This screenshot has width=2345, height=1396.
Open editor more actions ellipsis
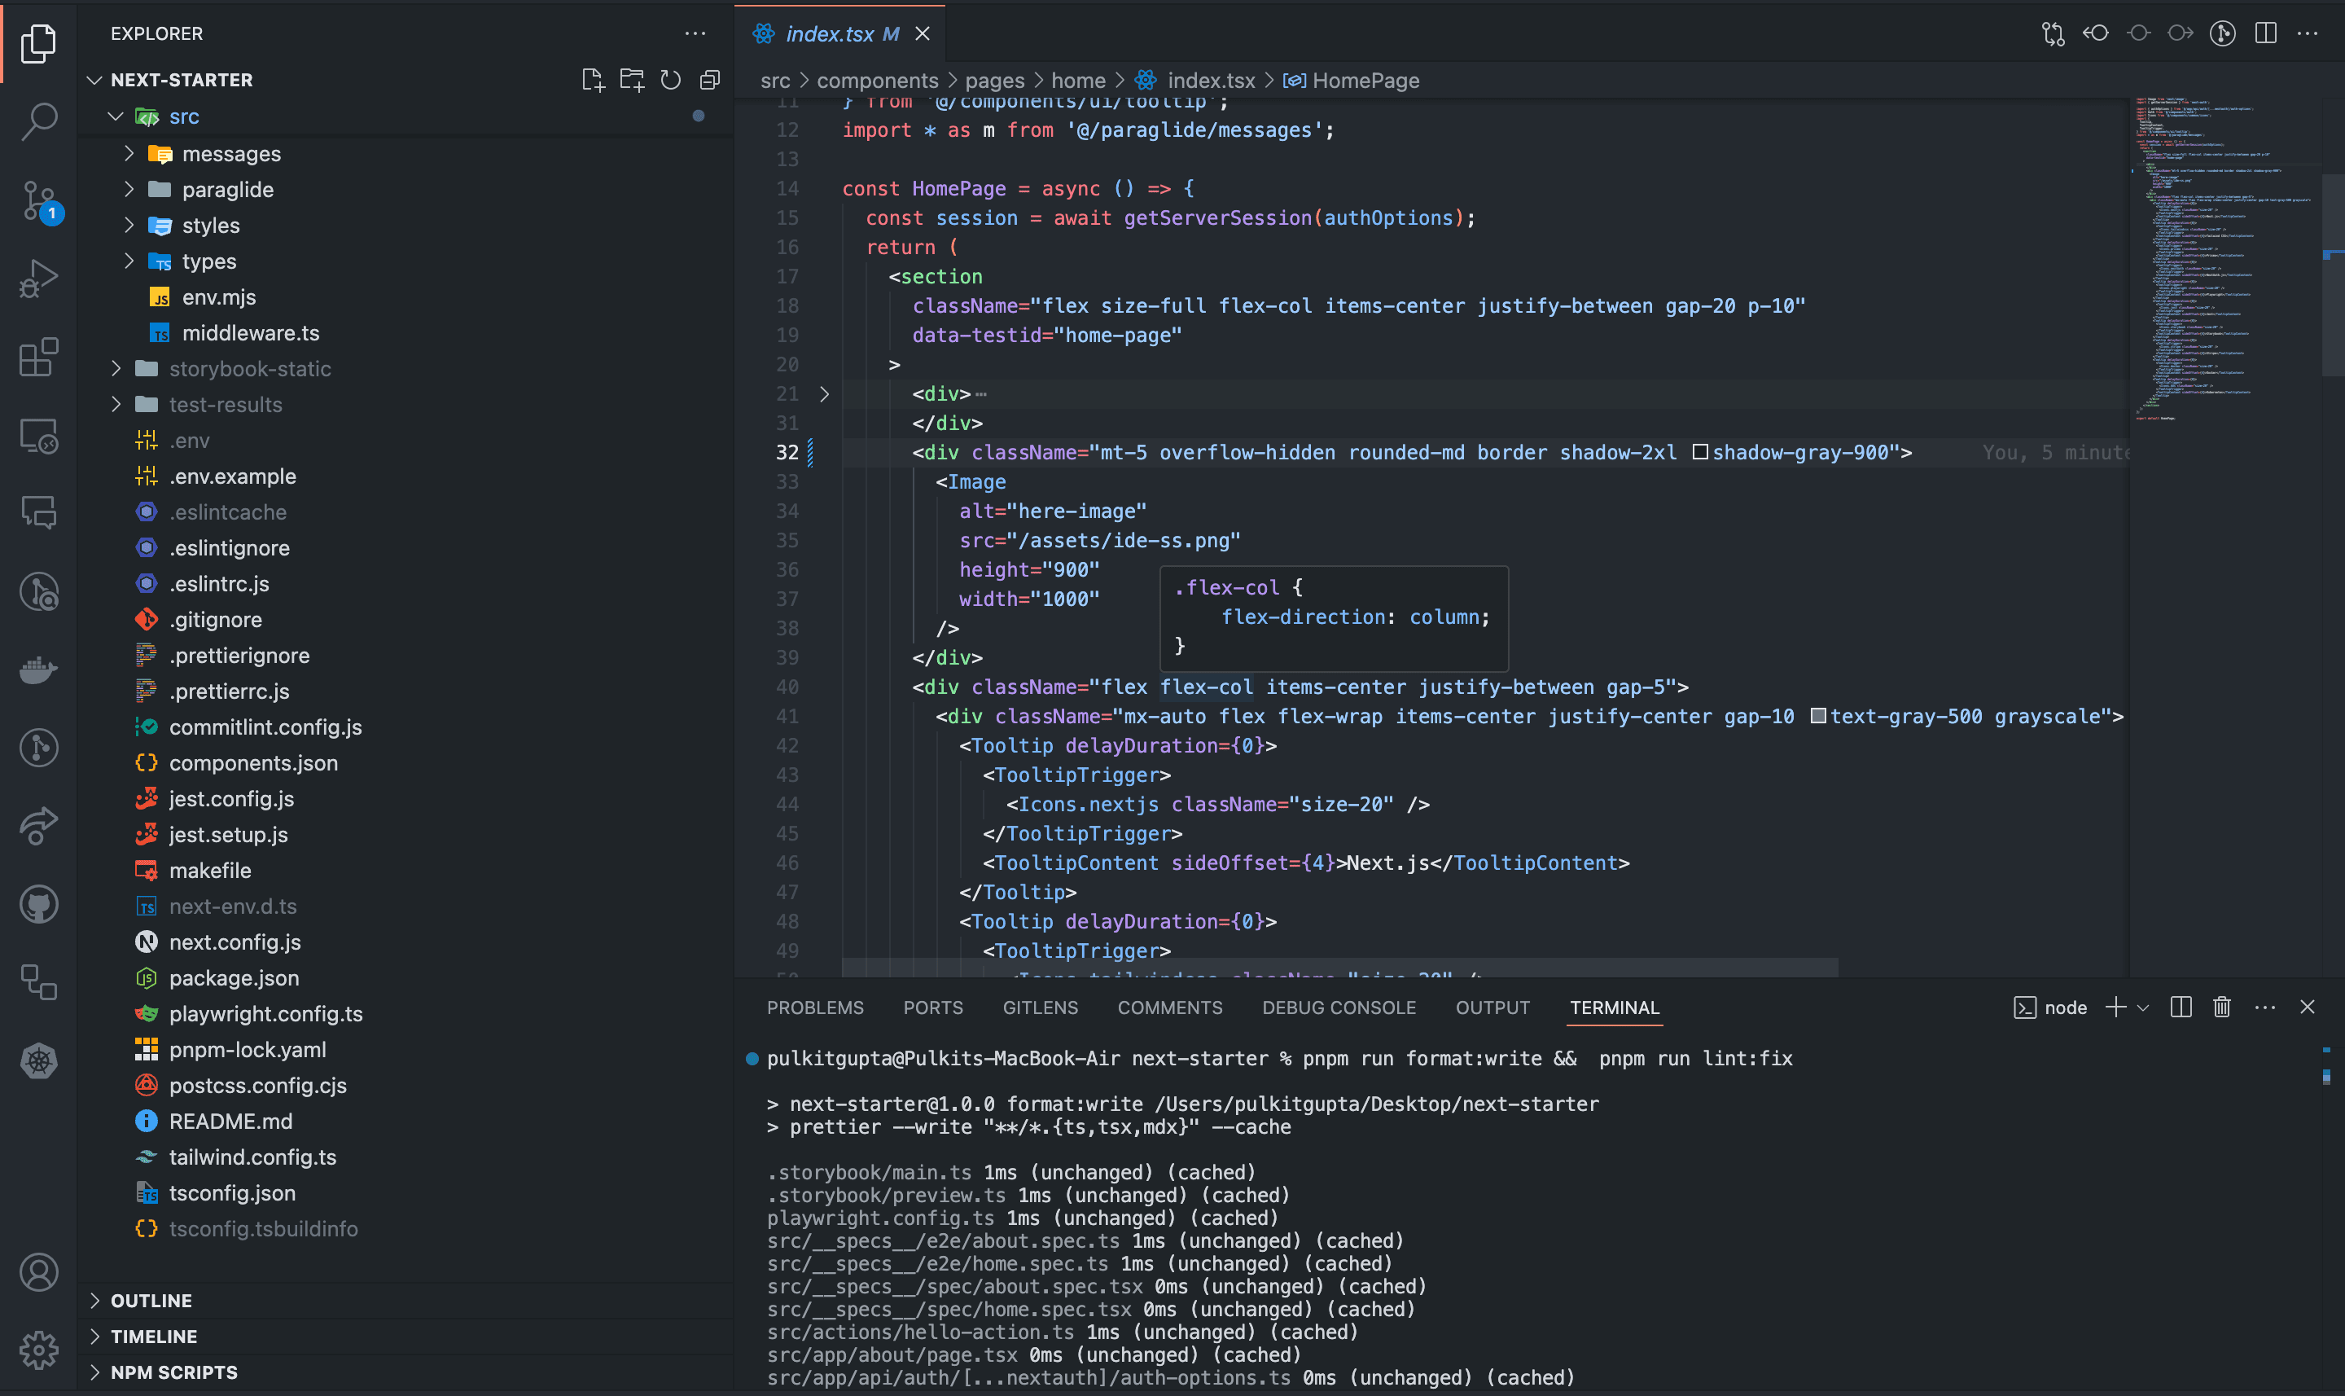click(x=2308, y=33)
